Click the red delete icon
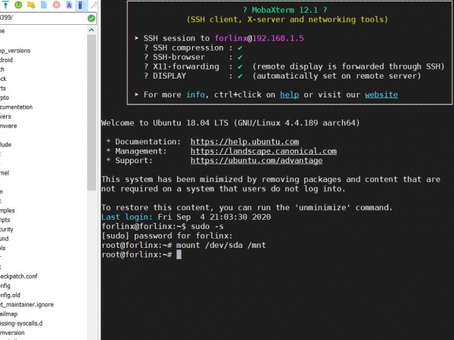 (56, 5)
